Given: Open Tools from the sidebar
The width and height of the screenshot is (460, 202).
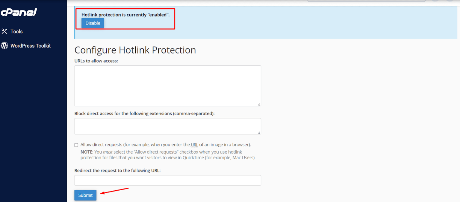Looking at the screenshot, I should point(16,31).
